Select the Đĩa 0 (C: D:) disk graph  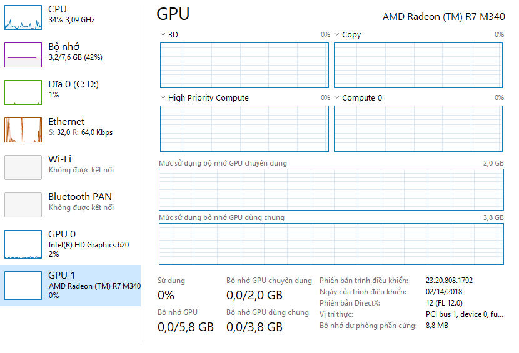23,92
